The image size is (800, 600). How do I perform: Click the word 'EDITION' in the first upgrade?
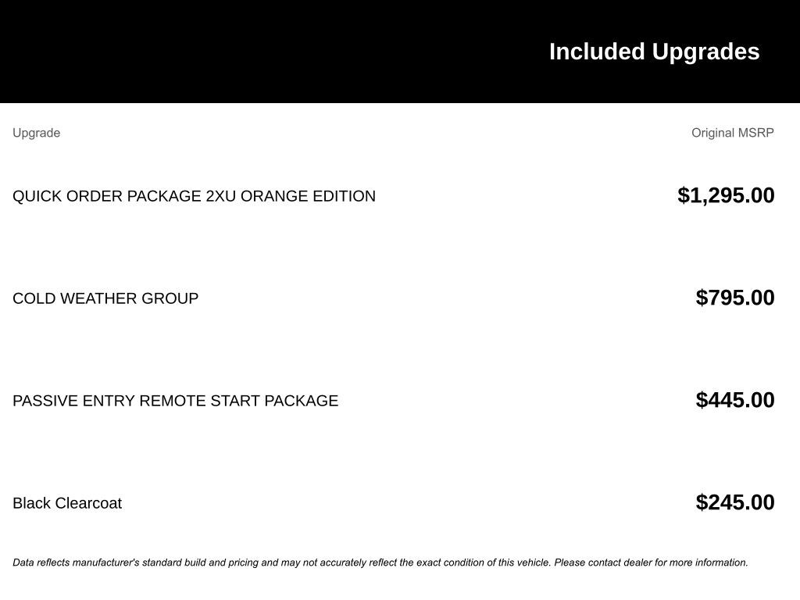(x=344, y=196)
